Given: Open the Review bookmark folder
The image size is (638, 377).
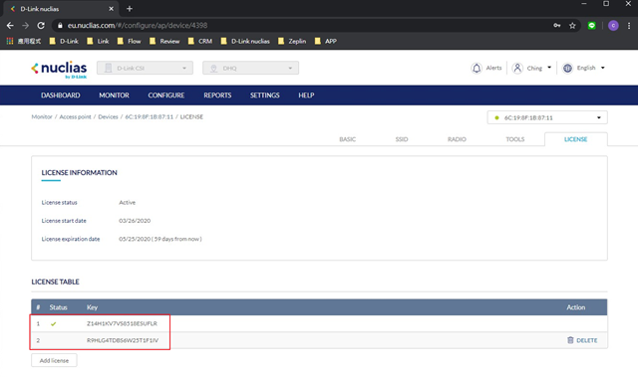Looking at the screenshot, I should (x=164, y=41).
